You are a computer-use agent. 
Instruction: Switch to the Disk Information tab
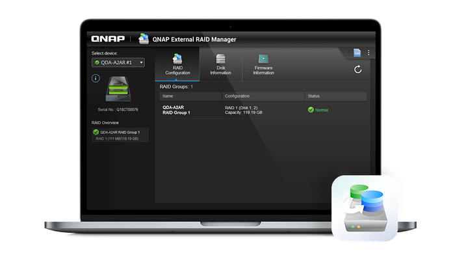tap(220, 64)
